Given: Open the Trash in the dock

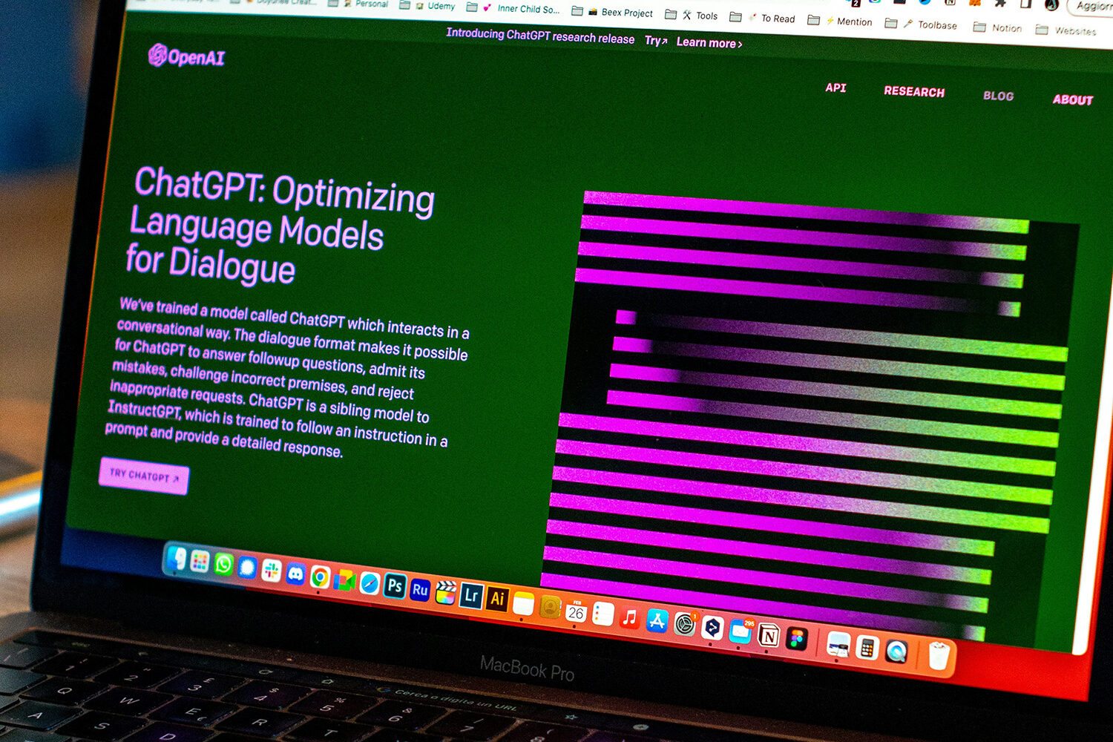Looking at the screenshot, I should (x=939, y=657).
